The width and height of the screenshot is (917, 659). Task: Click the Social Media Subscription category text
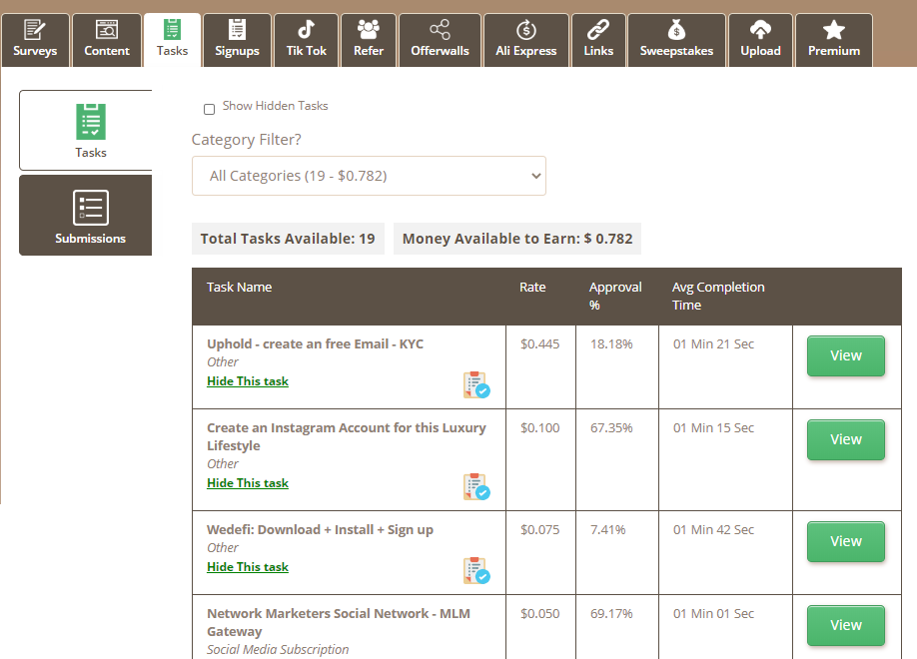(x=278, y=650)
